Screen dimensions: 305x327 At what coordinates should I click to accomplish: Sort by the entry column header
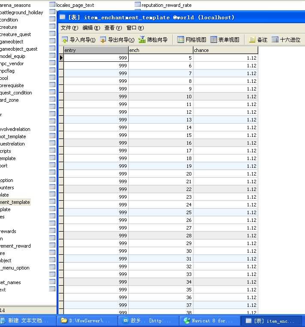[x=96, y=50]
